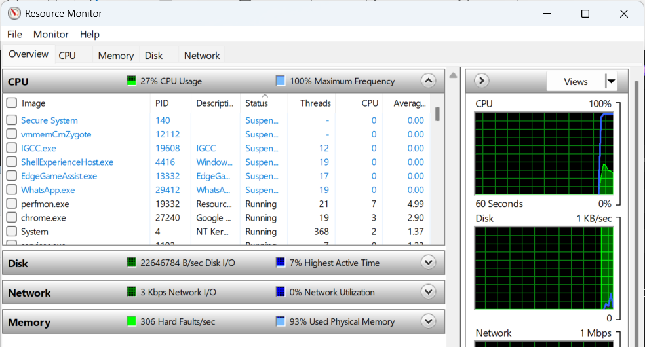Switch to the Overview tab
Viewport: 645px width, 347px height.
click(28, 54)
